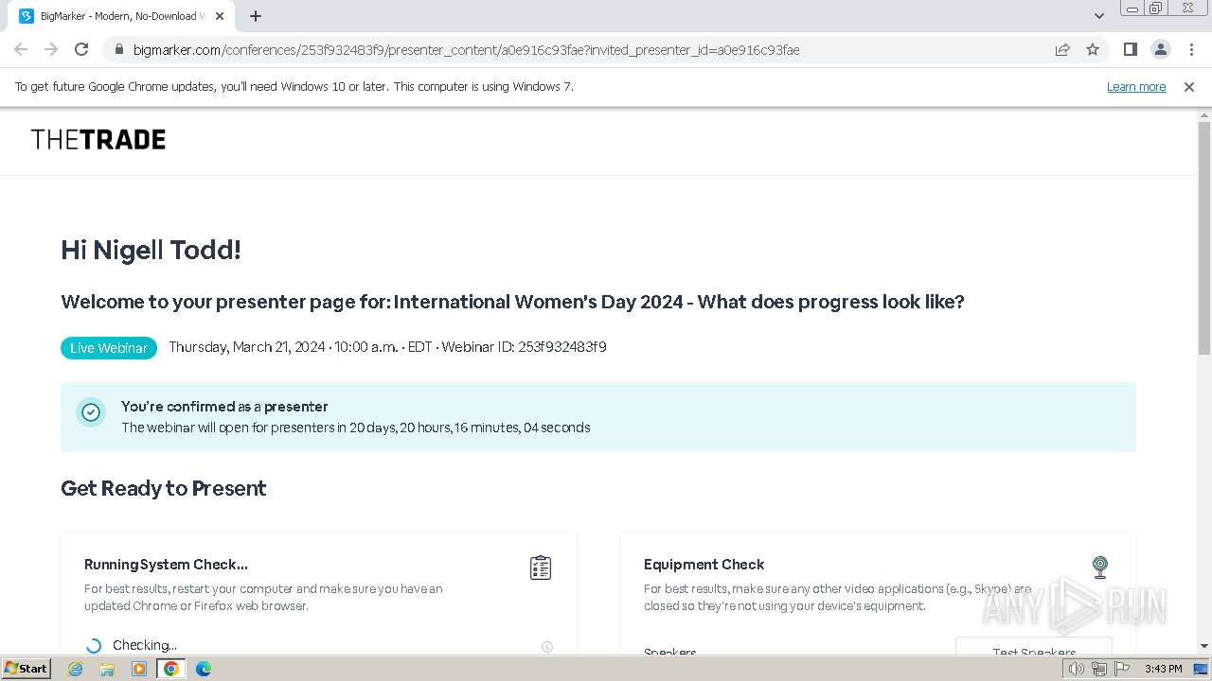Click Chrome icon in taskbar
1212x681 pixels.
point(171,669)
